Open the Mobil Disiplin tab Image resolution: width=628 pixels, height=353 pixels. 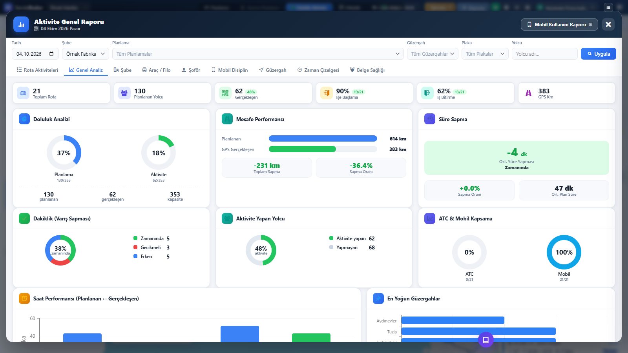230,70
